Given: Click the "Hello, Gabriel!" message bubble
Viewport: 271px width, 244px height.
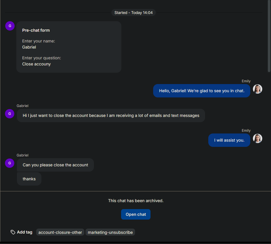Looking at the screenshot, I should (202, 91).
